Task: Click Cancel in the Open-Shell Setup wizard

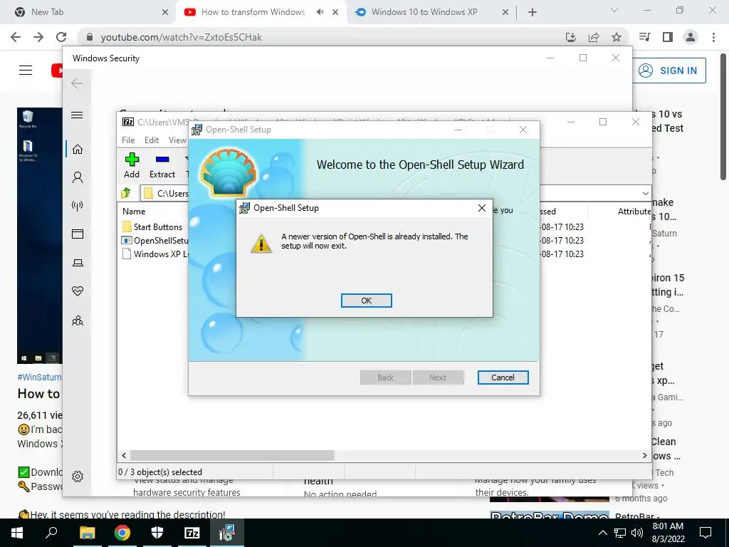Action: pos(503,377)
